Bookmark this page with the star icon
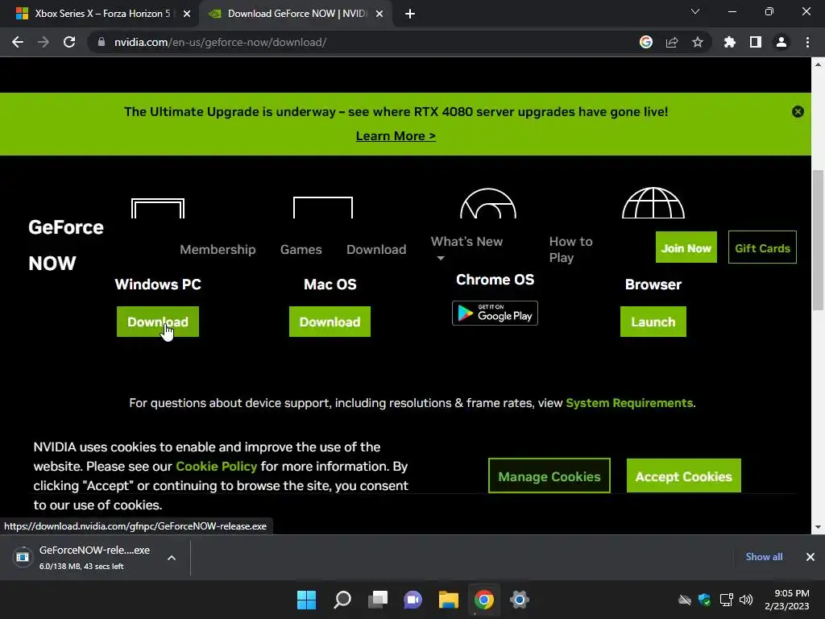Image resolution: width=825 pixels, height=619 pixels. (x=697, y=42)
